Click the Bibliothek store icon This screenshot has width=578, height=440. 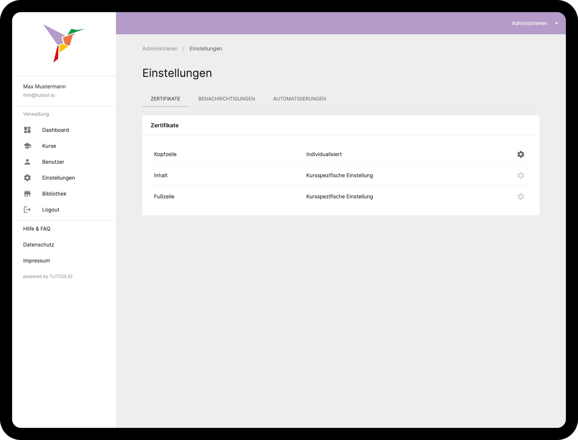(x=27, y=194)
